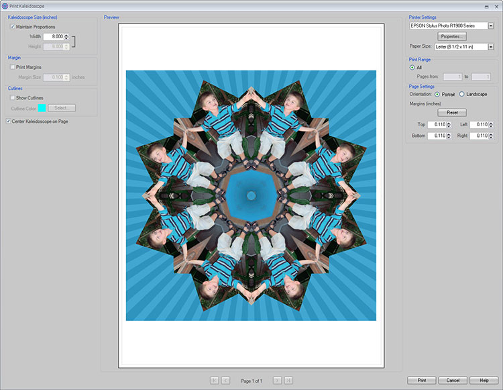Screen dimensions: 503x390
Task: Go to first page navigation icon
Action: (x=215, y=381)
